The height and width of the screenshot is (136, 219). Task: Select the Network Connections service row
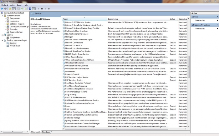click(x=125, y=43)
